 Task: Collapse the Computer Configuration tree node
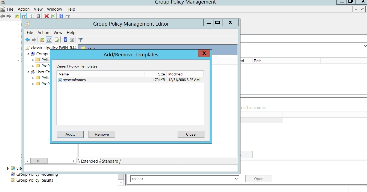click(x=28, y=54)
